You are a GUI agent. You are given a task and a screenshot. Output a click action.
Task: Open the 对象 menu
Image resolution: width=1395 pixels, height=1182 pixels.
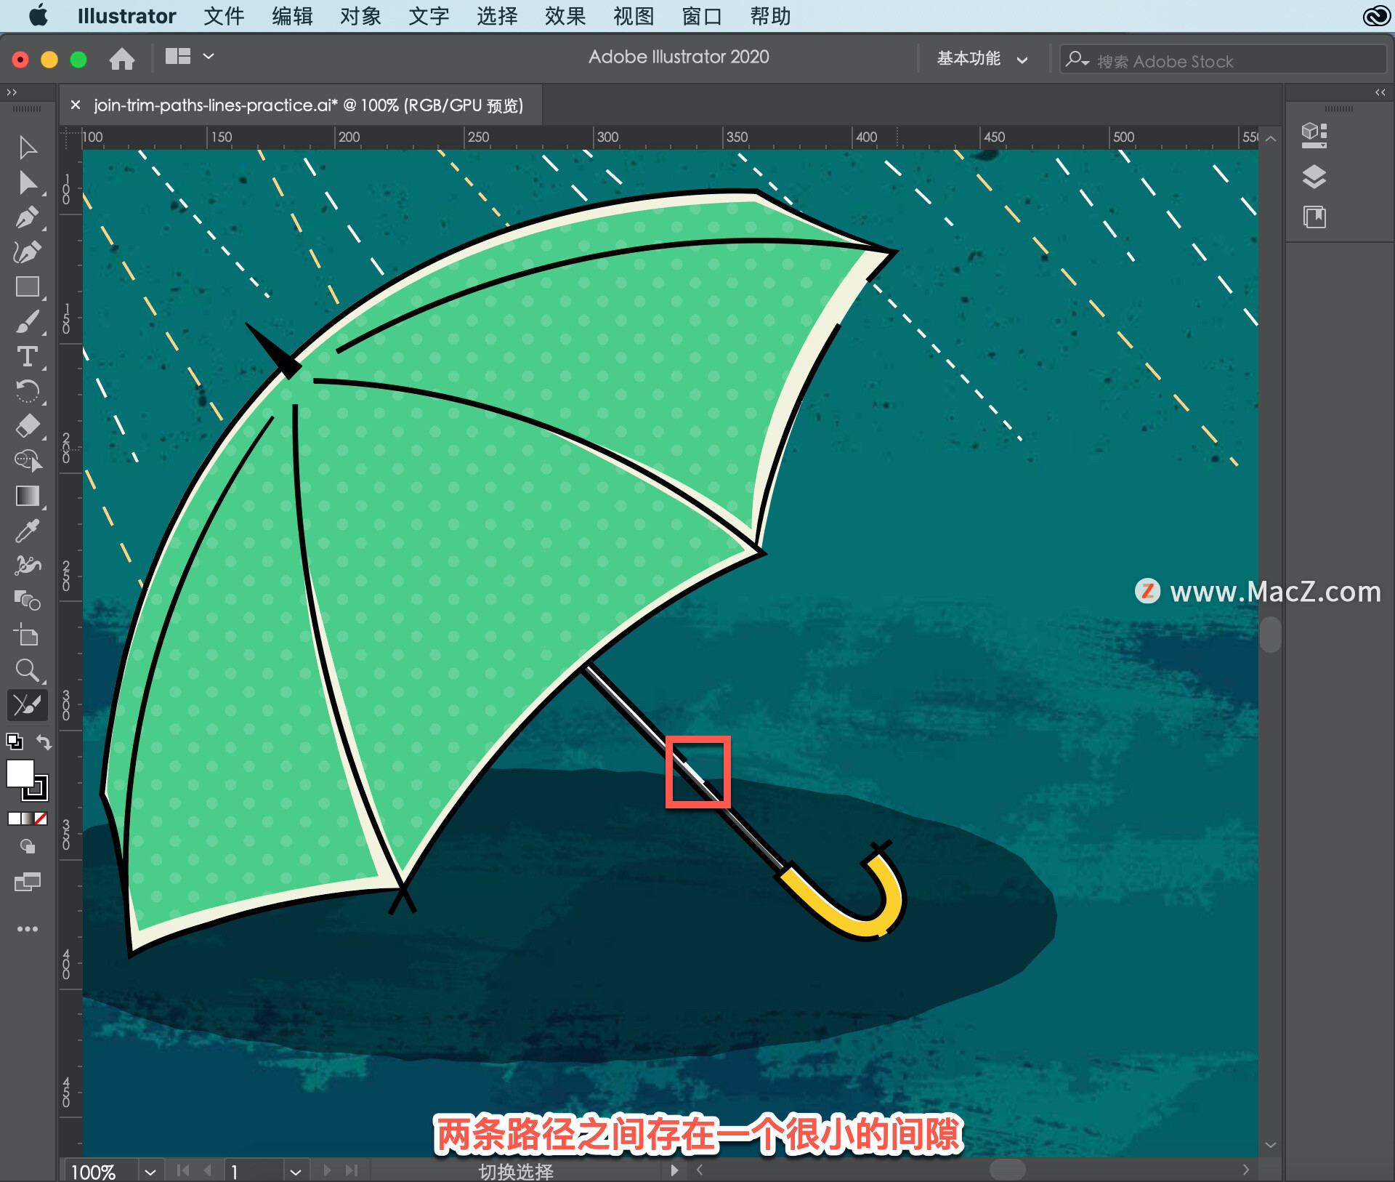click(360, 16)
